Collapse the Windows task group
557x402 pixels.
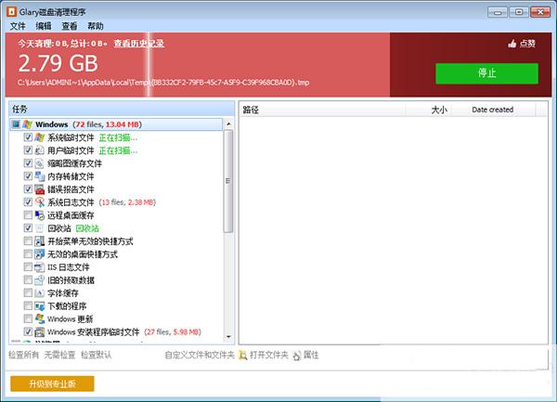[x=16, y=124]
